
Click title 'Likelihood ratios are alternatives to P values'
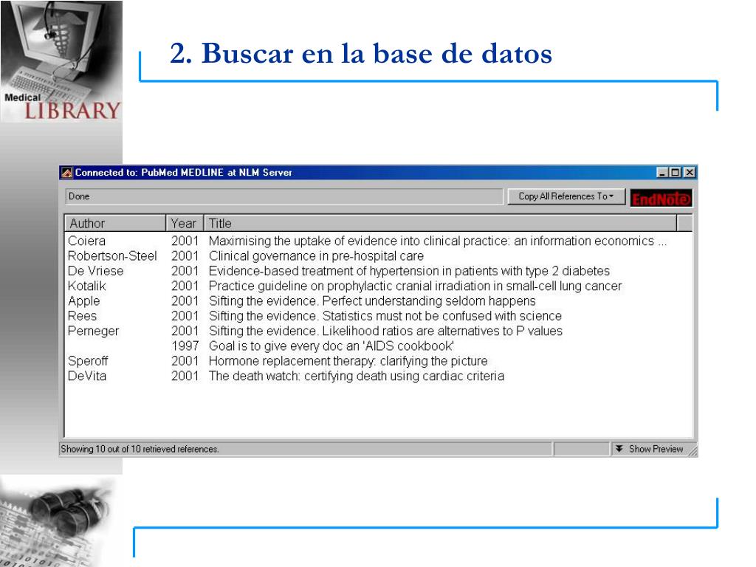pos(442,331)
